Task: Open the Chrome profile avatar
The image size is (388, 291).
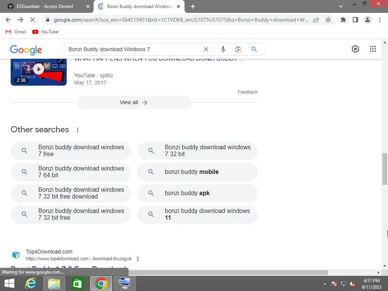Action: pos(368,20)
